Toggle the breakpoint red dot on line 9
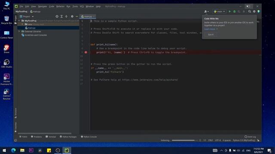 (86, 52)
